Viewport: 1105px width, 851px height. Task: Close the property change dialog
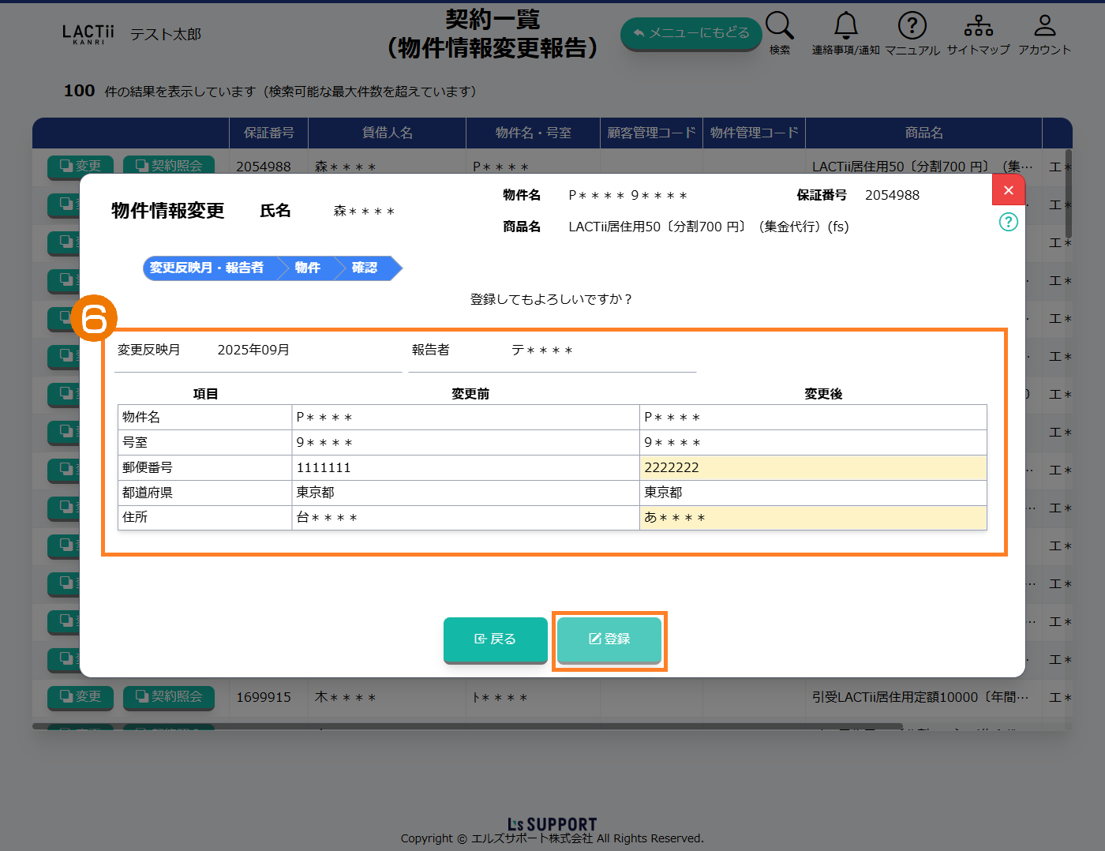1008,190
